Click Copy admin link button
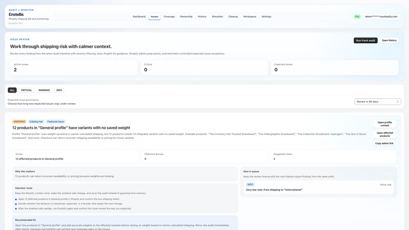 coord(384,143)
